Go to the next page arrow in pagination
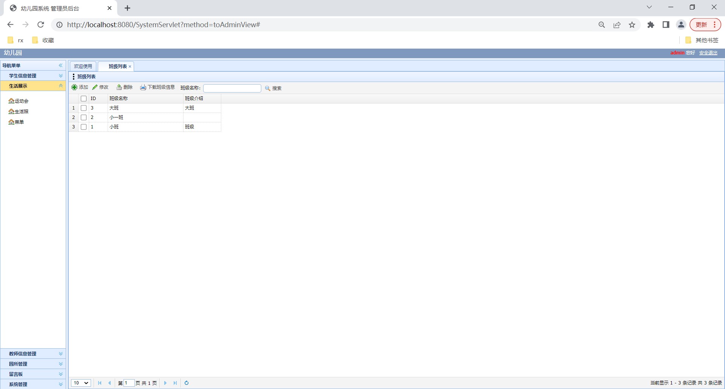Viewport: 725px width, 389px height. (x=165, y=383)
